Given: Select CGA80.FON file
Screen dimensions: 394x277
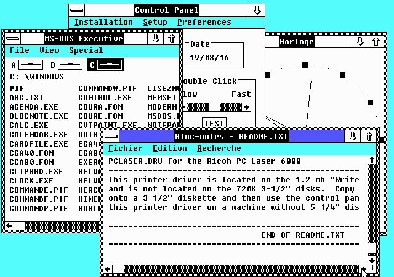Looking at the screenshot, I should coord(31,162).
